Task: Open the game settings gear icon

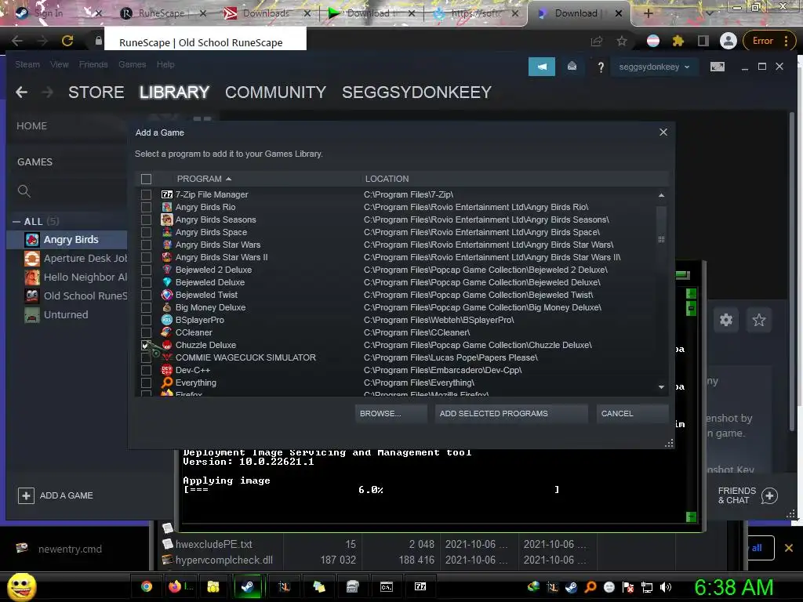Action: [725, 320]
